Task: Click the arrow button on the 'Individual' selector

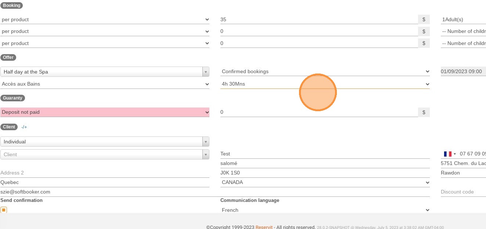Action: tap(206, 142)
